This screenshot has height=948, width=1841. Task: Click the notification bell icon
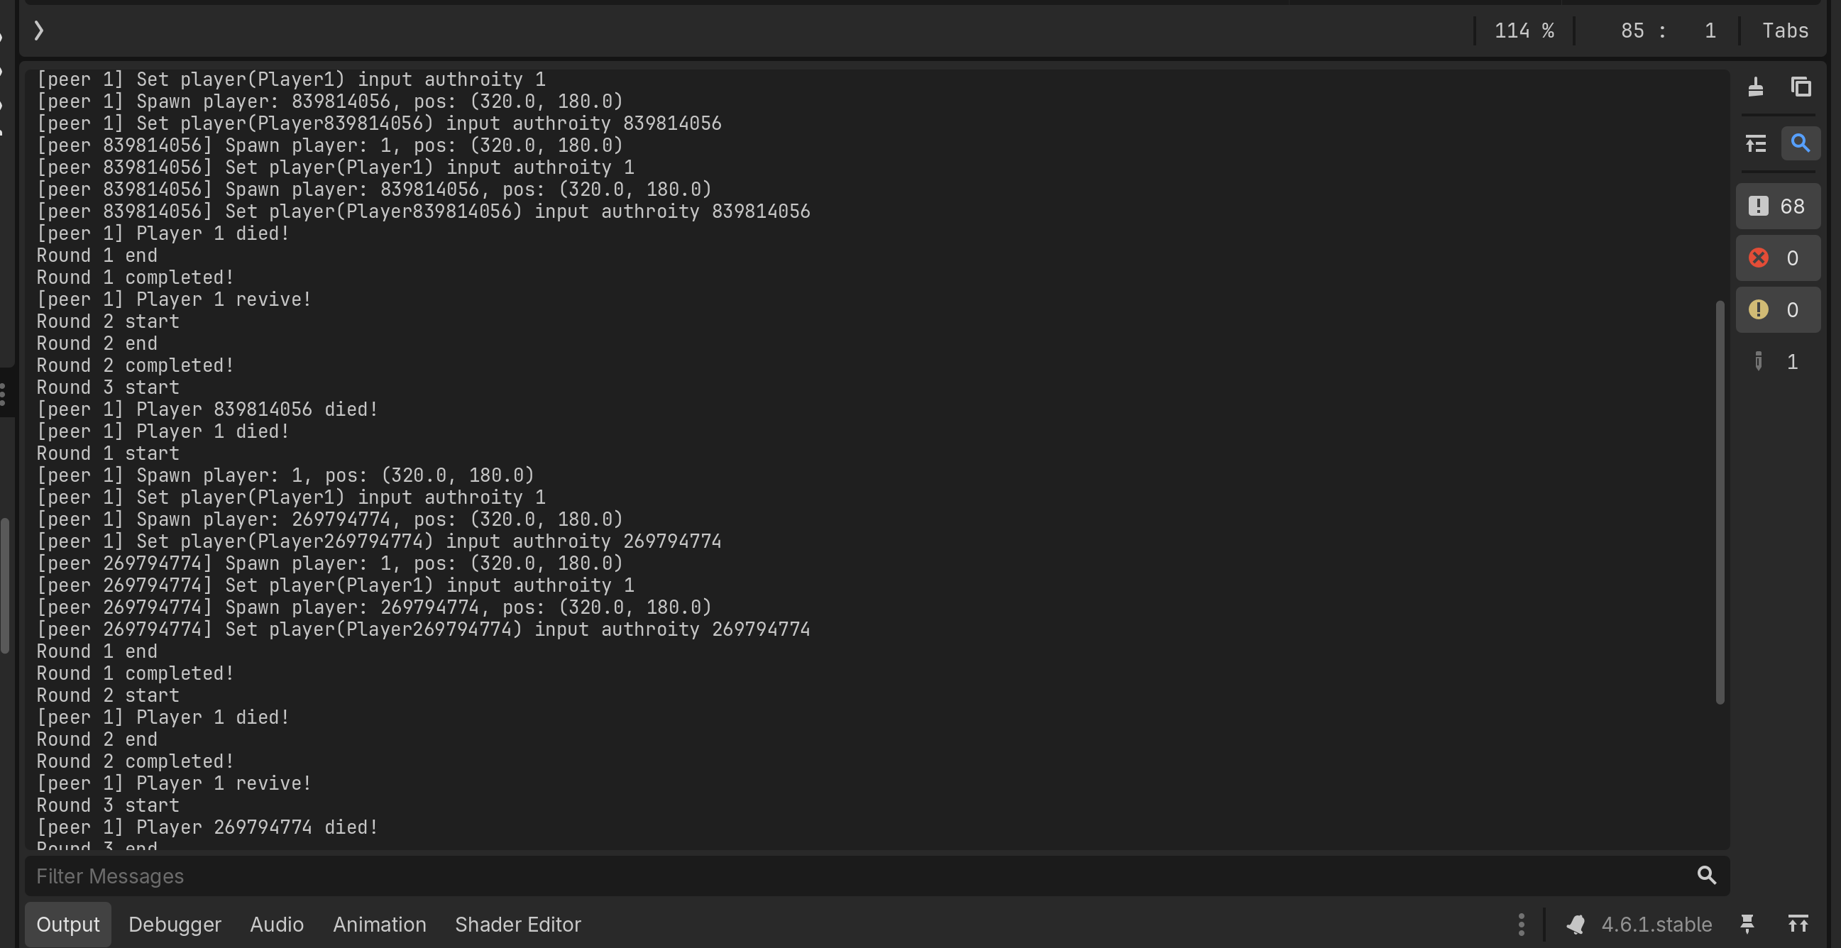(x=1576, y=925)
